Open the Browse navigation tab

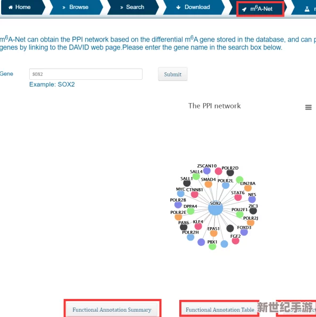coord(76,7)
